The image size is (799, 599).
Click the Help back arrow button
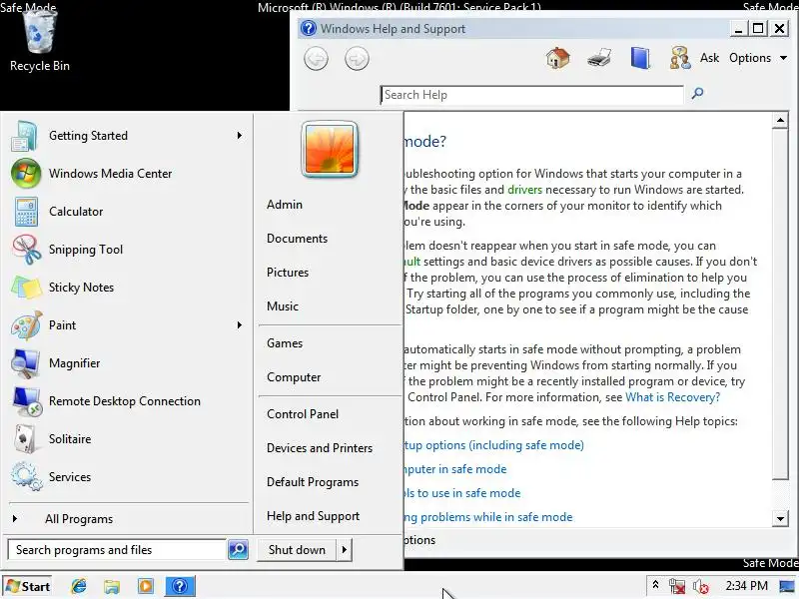[x=316, y=59]
